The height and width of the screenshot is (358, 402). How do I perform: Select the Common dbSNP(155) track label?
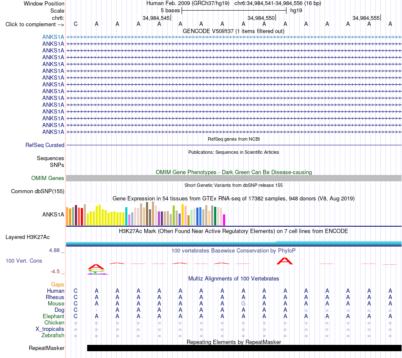(x=37, y=191)
